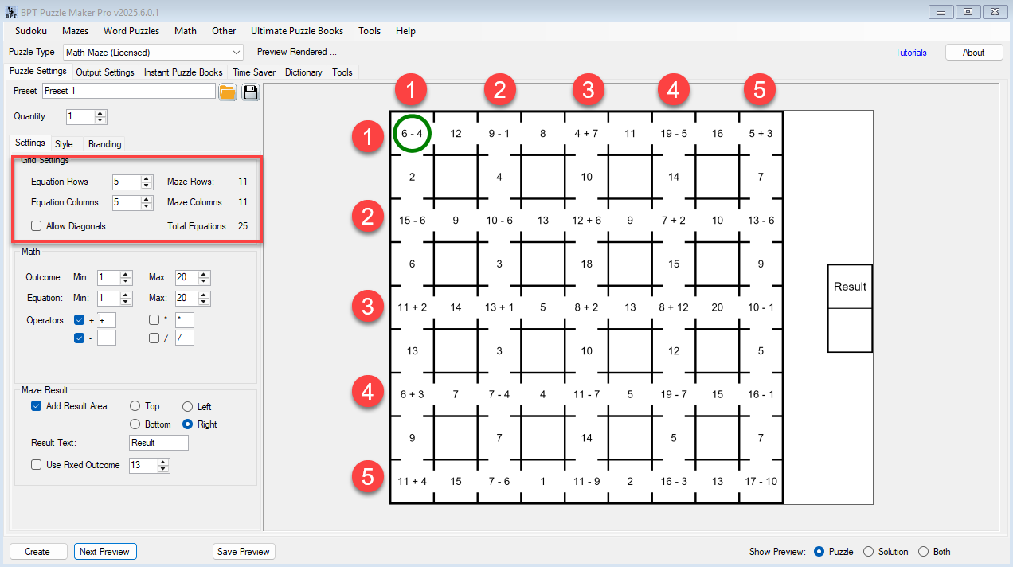Click the Result Text input field
This screenshot has width=1013, height=567.
158,443
